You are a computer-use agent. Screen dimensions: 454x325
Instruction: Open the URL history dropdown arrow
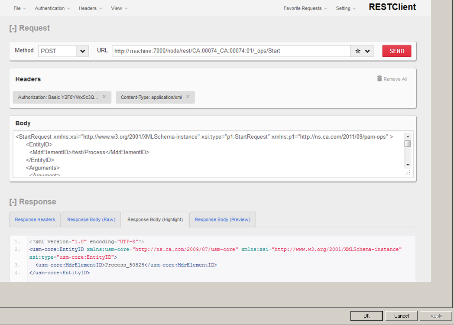coord(368,51)
